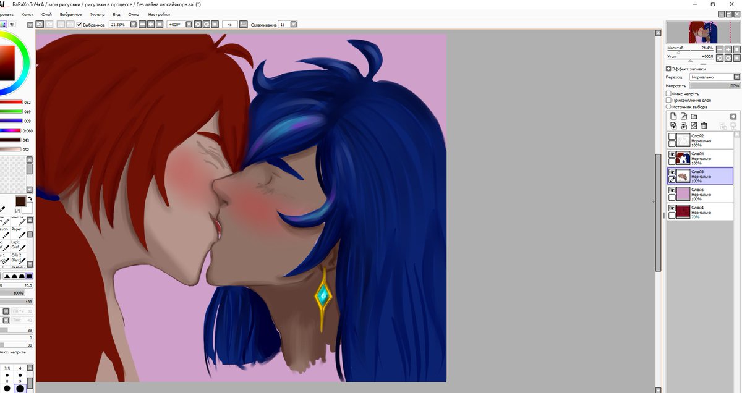The image size is (742, 393).
Task: Enable 'Прикрепление слоя' checkbox
Action: [x=668, y=100]
